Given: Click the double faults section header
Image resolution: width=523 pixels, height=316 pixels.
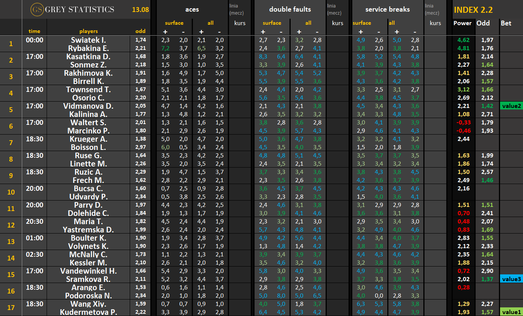Looking at the screenshot, I should point(290,9).
